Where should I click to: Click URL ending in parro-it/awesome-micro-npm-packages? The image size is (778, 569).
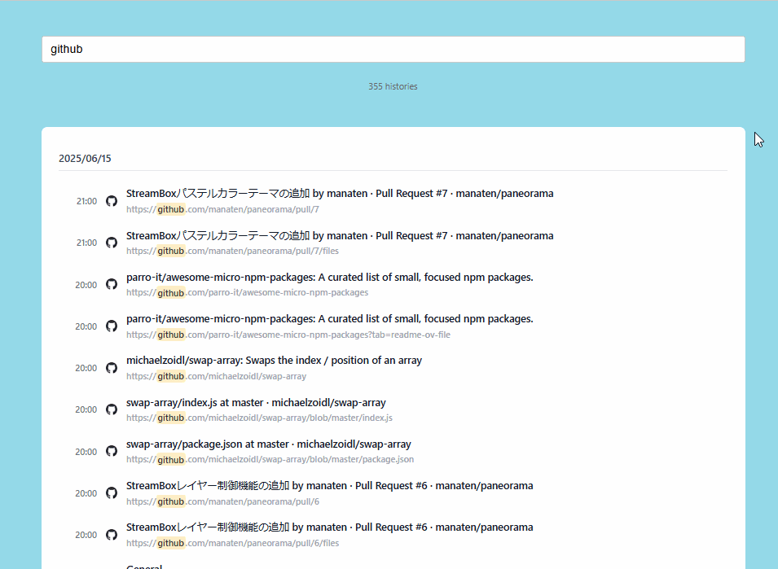tap(247, 292)
